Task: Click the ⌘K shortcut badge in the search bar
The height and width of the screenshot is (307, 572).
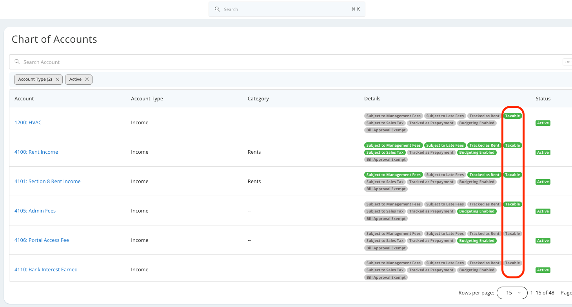Action: click(x=355, y=9)
